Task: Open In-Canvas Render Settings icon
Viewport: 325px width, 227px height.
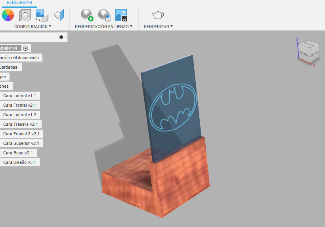Action: pyautogui.click(x=104, y=15)
